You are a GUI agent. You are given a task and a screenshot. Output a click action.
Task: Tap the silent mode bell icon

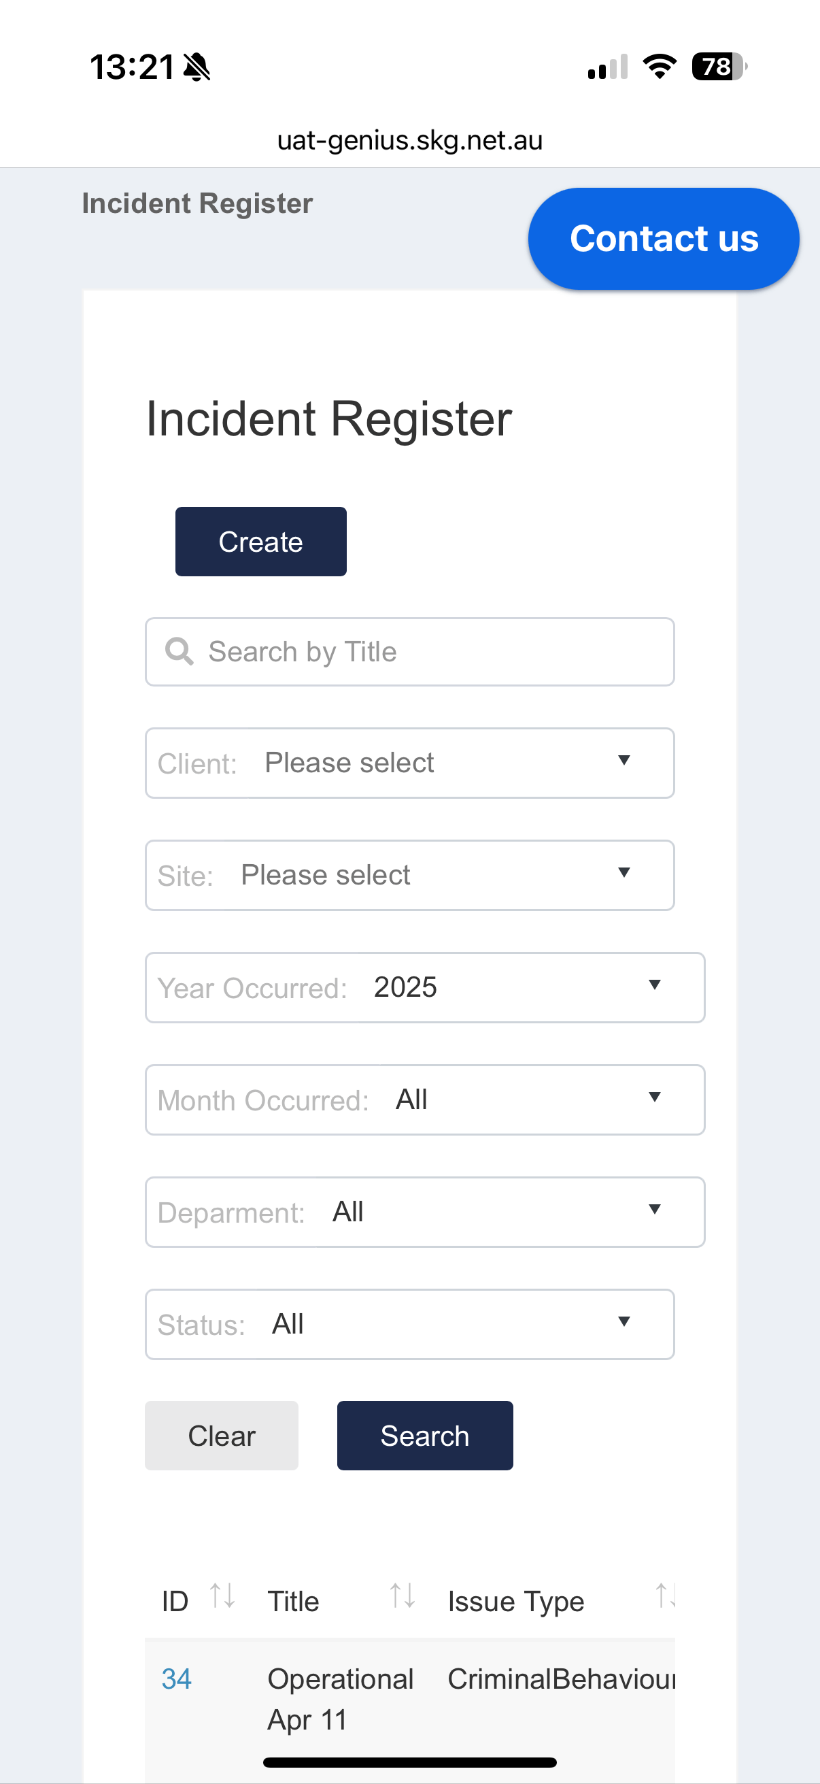197,67
